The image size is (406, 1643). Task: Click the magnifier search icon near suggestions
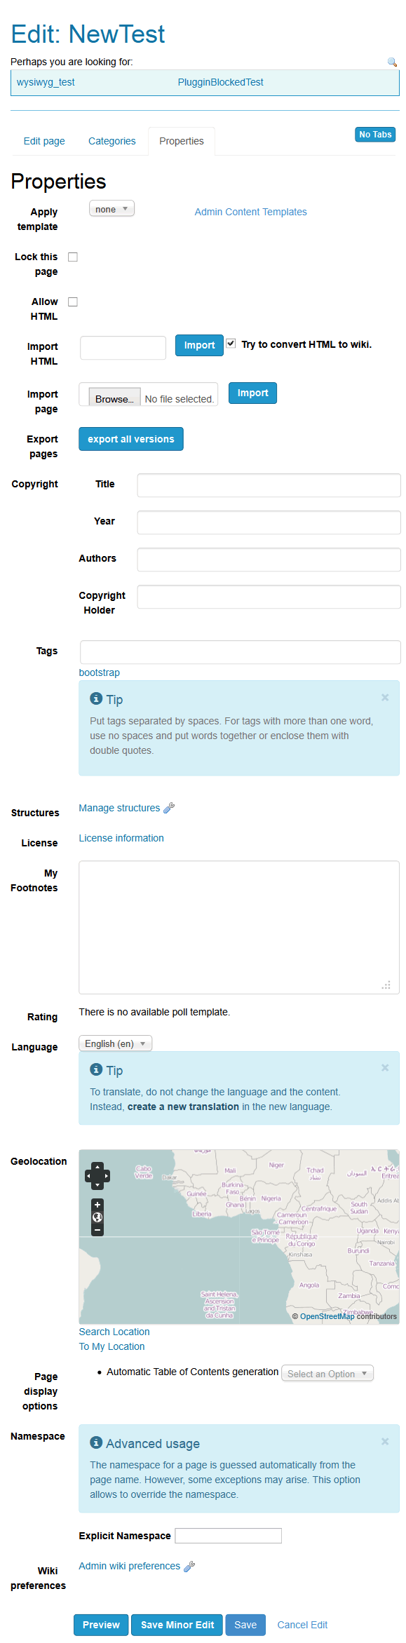(392, 62)
